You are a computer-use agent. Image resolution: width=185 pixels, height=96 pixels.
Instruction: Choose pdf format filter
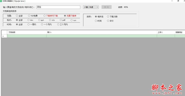pyautogui.click(x=63, y=20)
